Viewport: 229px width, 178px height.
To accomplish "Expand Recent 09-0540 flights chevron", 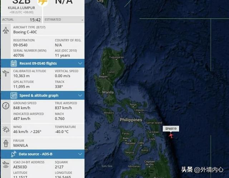I will tap(80, 64).
